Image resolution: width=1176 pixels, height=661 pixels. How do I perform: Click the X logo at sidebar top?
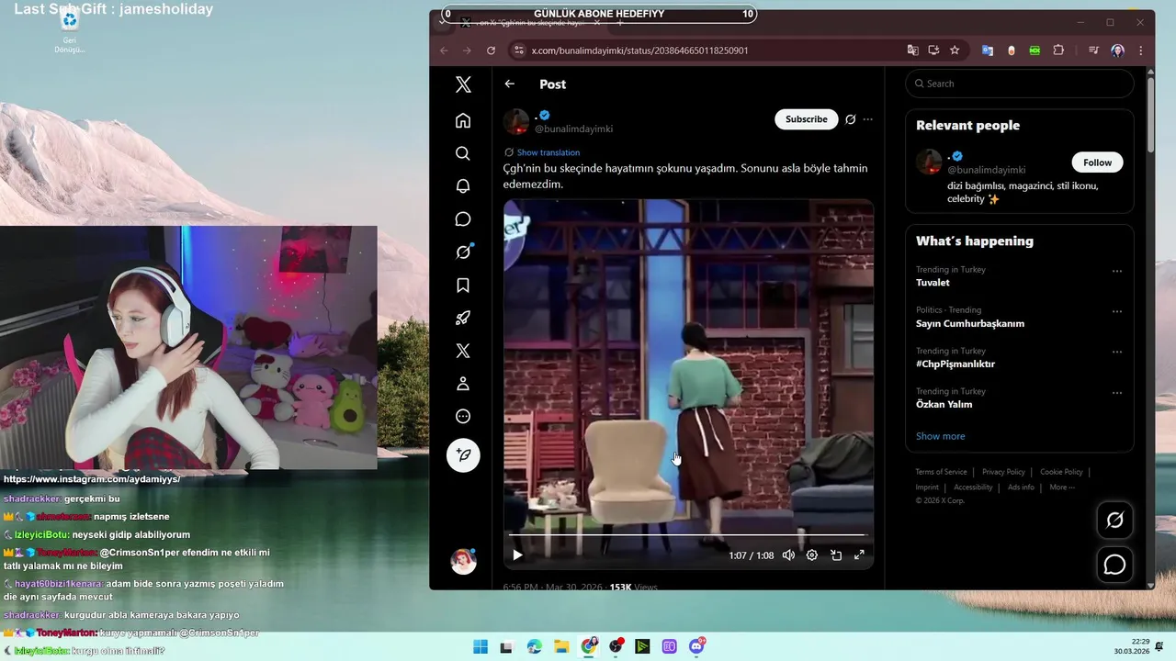pyautogui.click(x=463, y=84)
